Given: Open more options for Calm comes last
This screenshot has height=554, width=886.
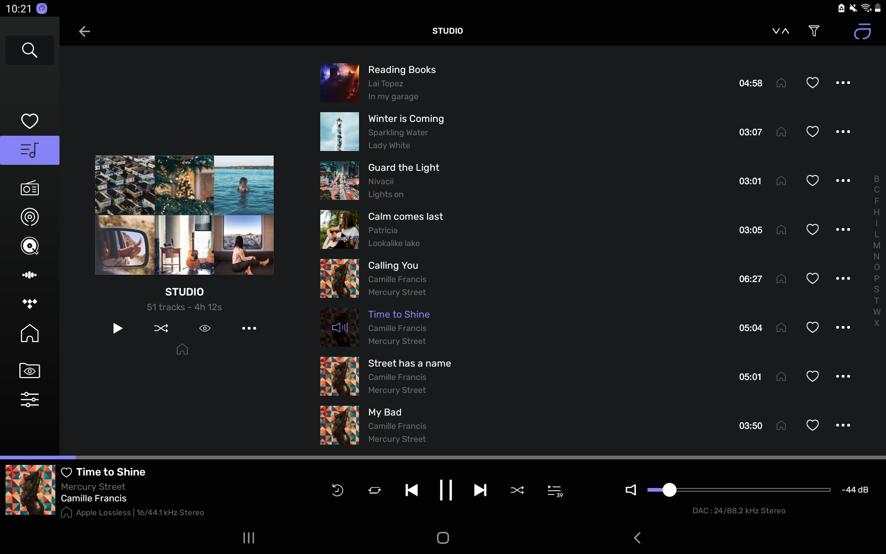Looking at the screenshot, I should pyautogui.click(x=843, y=229).
